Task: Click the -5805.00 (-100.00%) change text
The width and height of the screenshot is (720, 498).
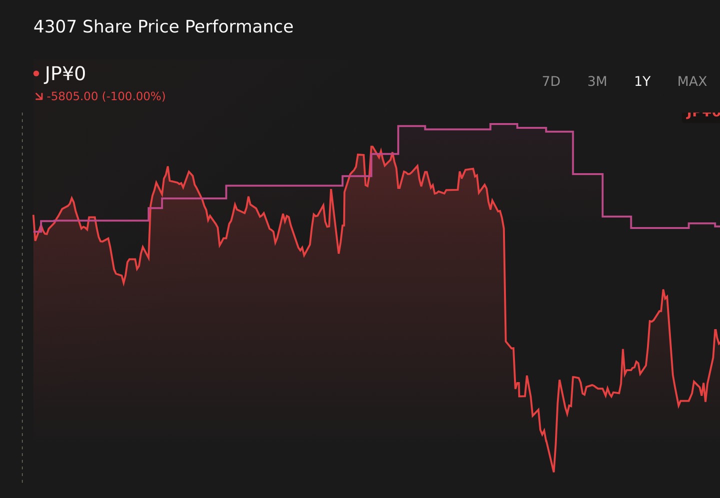Action: (106, 96)
